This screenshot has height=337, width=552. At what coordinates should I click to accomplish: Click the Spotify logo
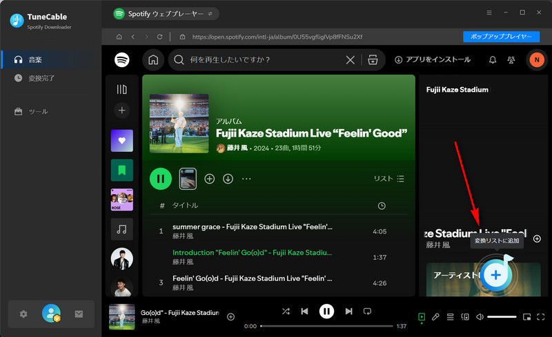point(122,59)
